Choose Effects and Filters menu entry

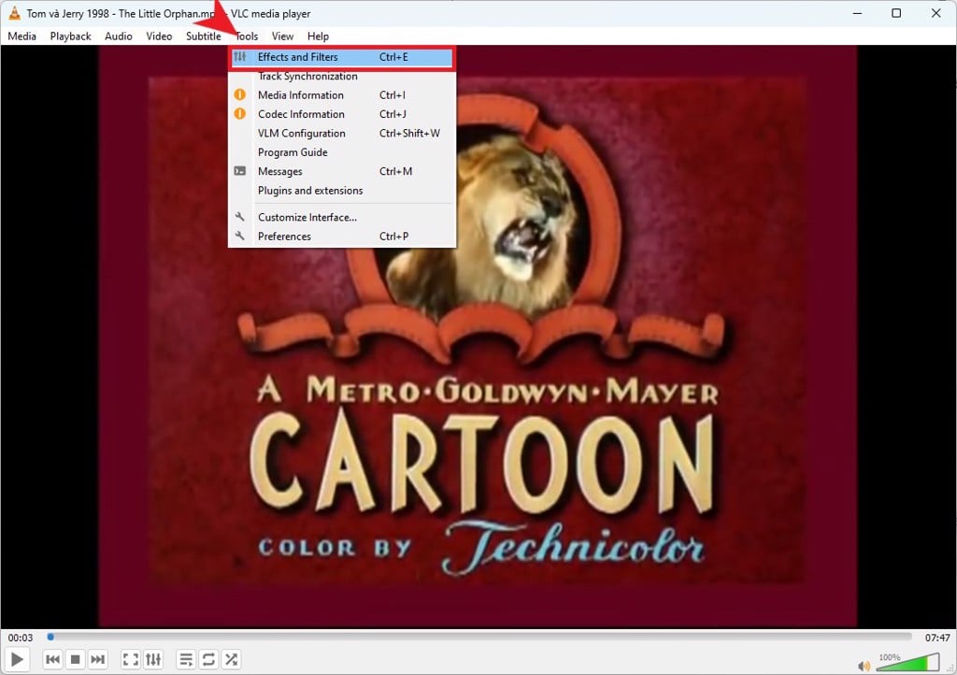(342, 57)
